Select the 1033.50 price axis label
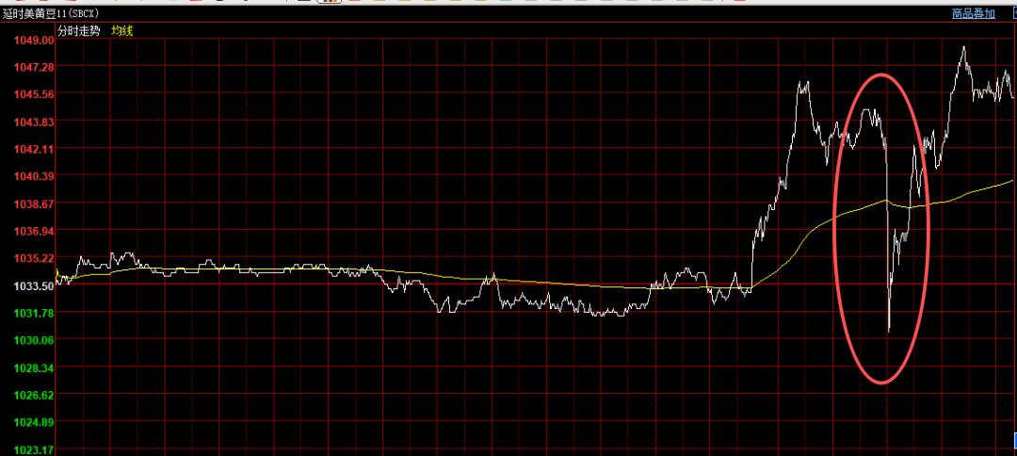The width and height of the screenshot is (1017, 456). 34,285
